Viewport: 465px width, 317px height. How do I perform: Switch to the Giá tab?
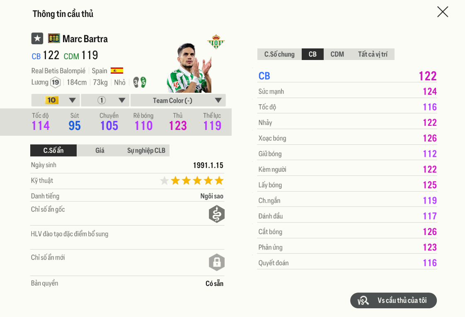[100, 150]
